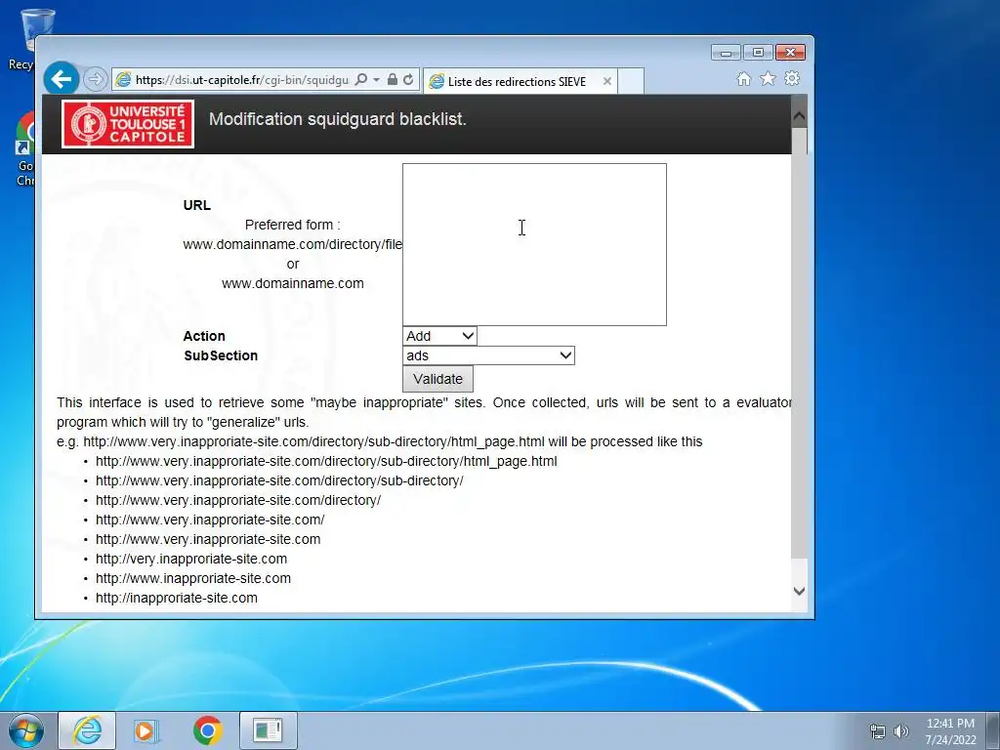Screen dimensions: 1000x750
Task: Click the Université Toulouse 1 Capitole logo
Action: pos(128,124)
